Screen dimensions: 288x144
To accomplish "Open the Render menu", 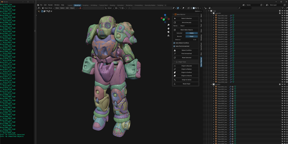I will coord(50,5).
